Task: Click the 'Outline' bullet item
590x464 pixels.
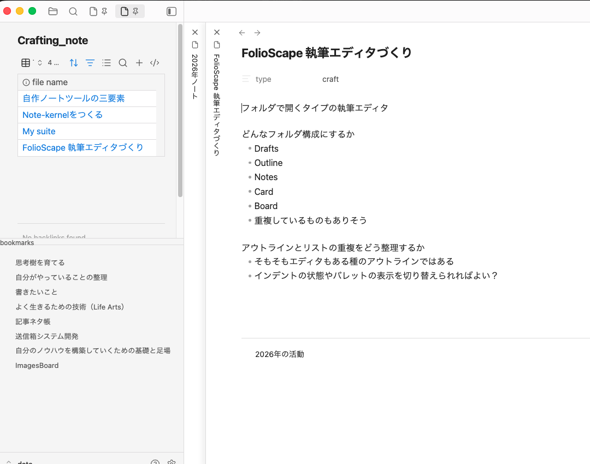Action: [268, 163]
